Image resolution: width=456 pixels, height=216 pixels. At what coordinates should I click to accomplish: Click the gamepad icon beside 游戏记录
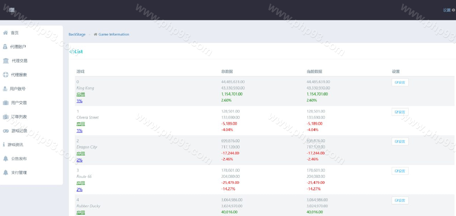coord(6,131)
